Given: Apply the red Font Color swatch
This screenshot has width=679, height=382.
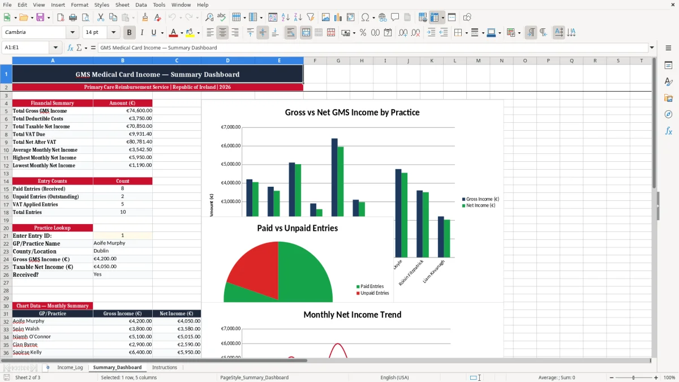Looking at the screenshot, I should (x=173, y=33).
